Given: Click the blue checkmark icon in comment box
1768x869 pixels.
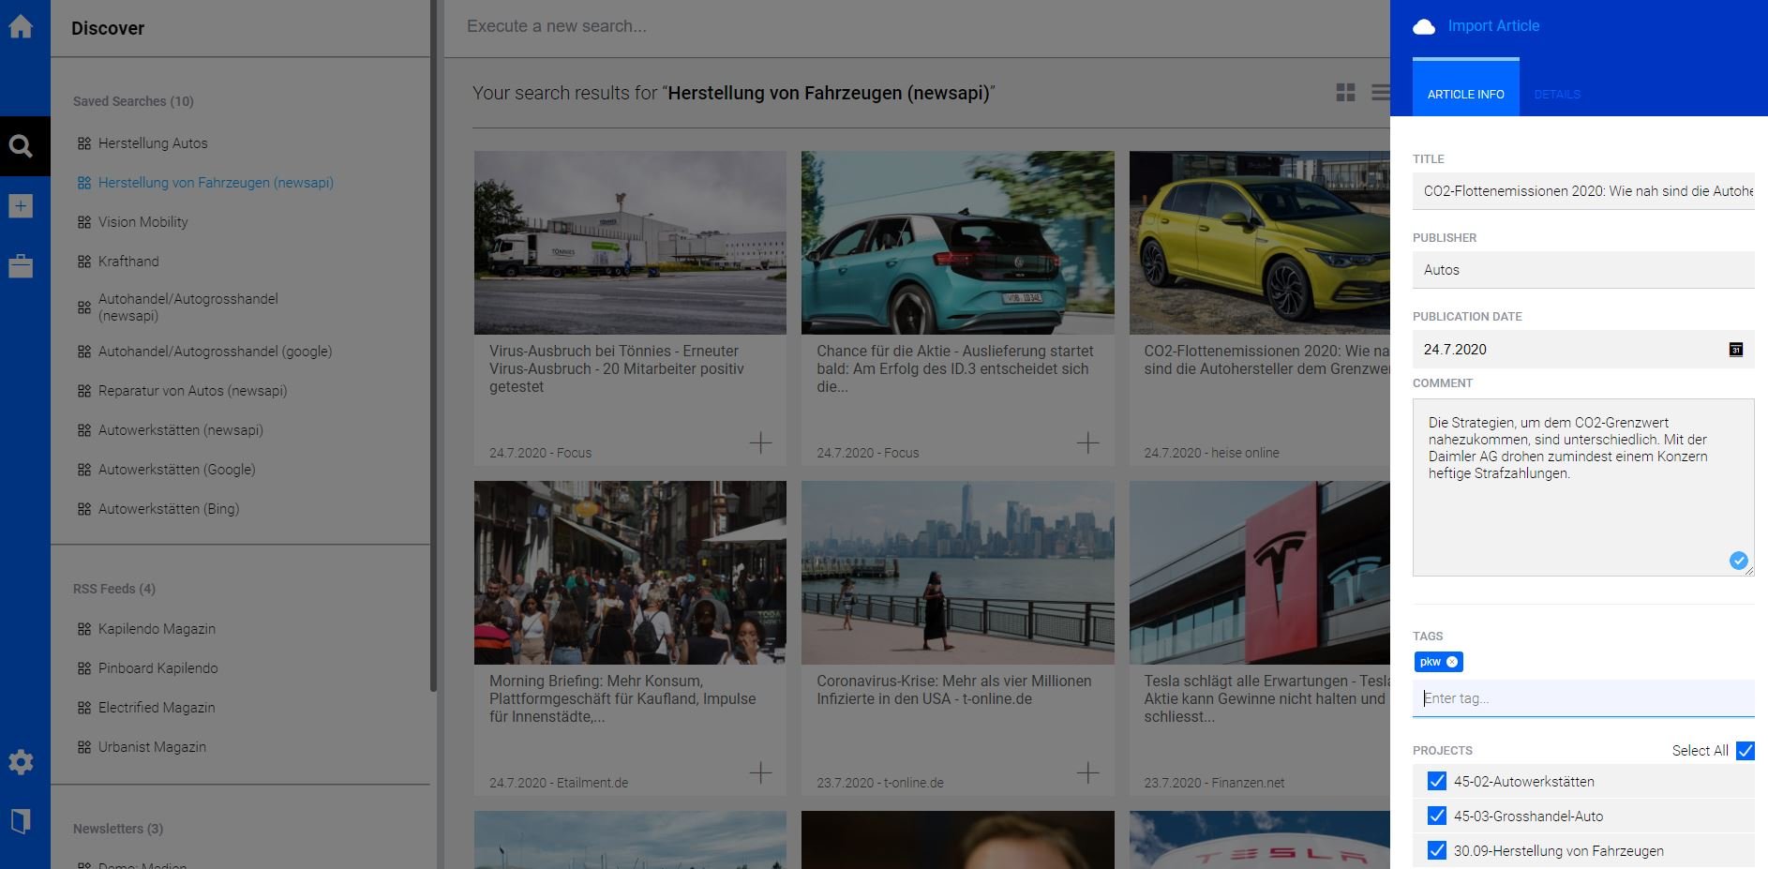Looking at the screenshot, I should (x=1738, y=561).
